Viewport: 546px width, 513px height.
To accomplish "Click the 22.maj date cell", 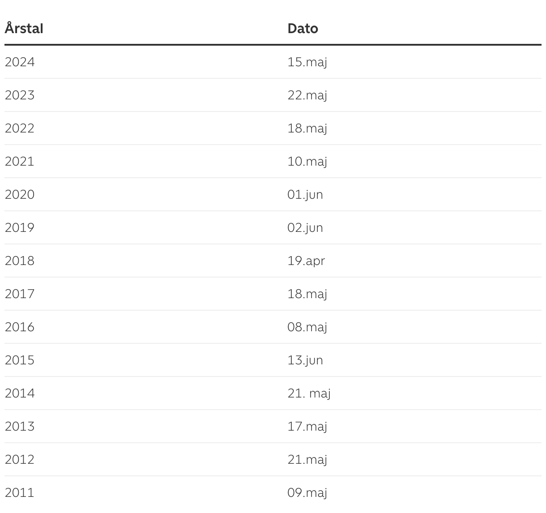I will tap(307, 95).
